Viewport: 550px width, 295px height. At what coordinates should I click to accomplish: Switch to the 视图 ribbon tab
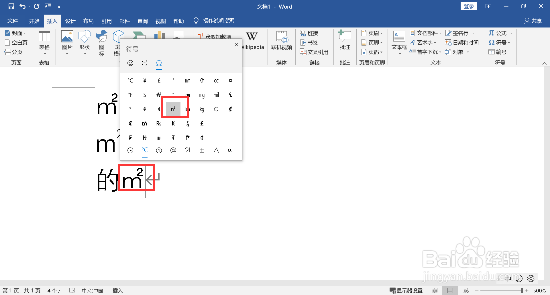coord(160,21)
